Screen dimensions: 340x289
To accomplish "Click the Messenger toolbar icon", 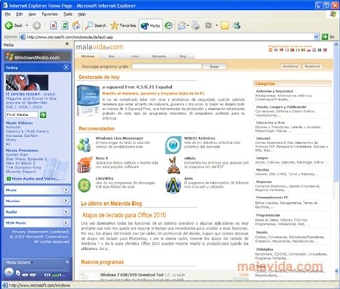I will [x=236, y=25].
